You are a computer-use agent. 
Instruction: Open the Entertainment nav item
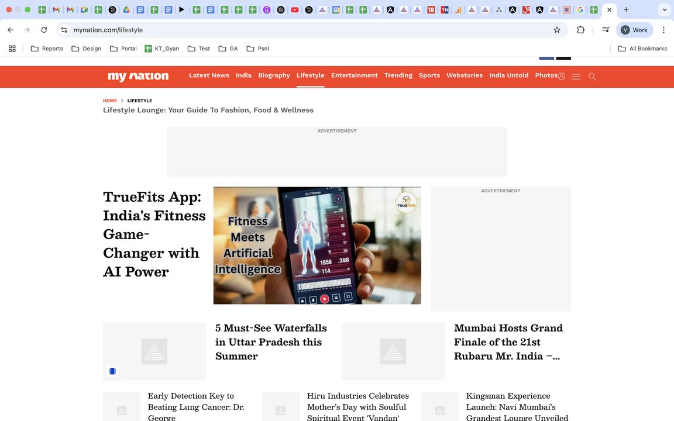coord(354,75)
